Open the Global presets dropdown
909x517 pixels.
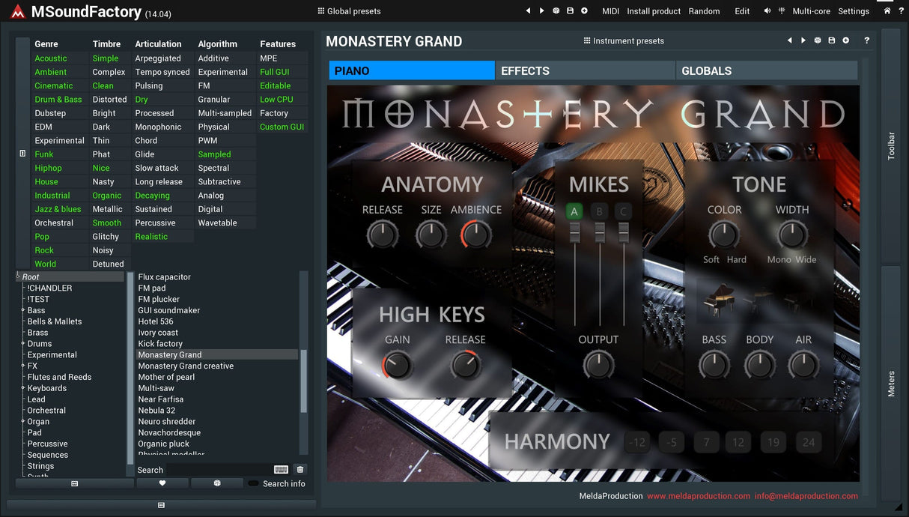click(x=349, y=11)
